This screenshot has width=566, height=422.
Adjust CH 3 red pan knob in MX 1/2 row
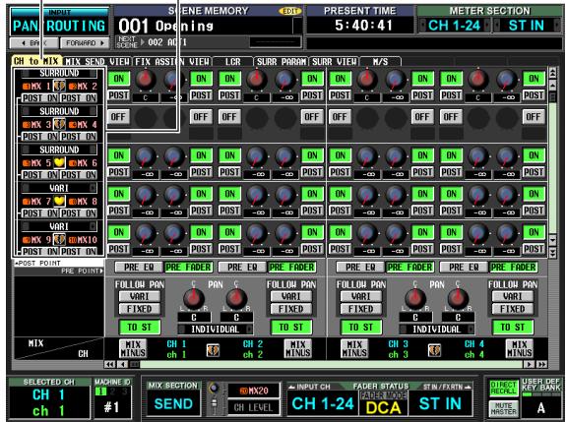(x=367, y=80)
